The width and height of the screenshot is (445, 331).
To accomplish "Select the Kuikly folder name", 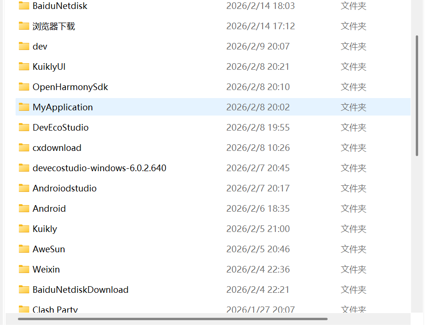I will click(x=45, y=229).
